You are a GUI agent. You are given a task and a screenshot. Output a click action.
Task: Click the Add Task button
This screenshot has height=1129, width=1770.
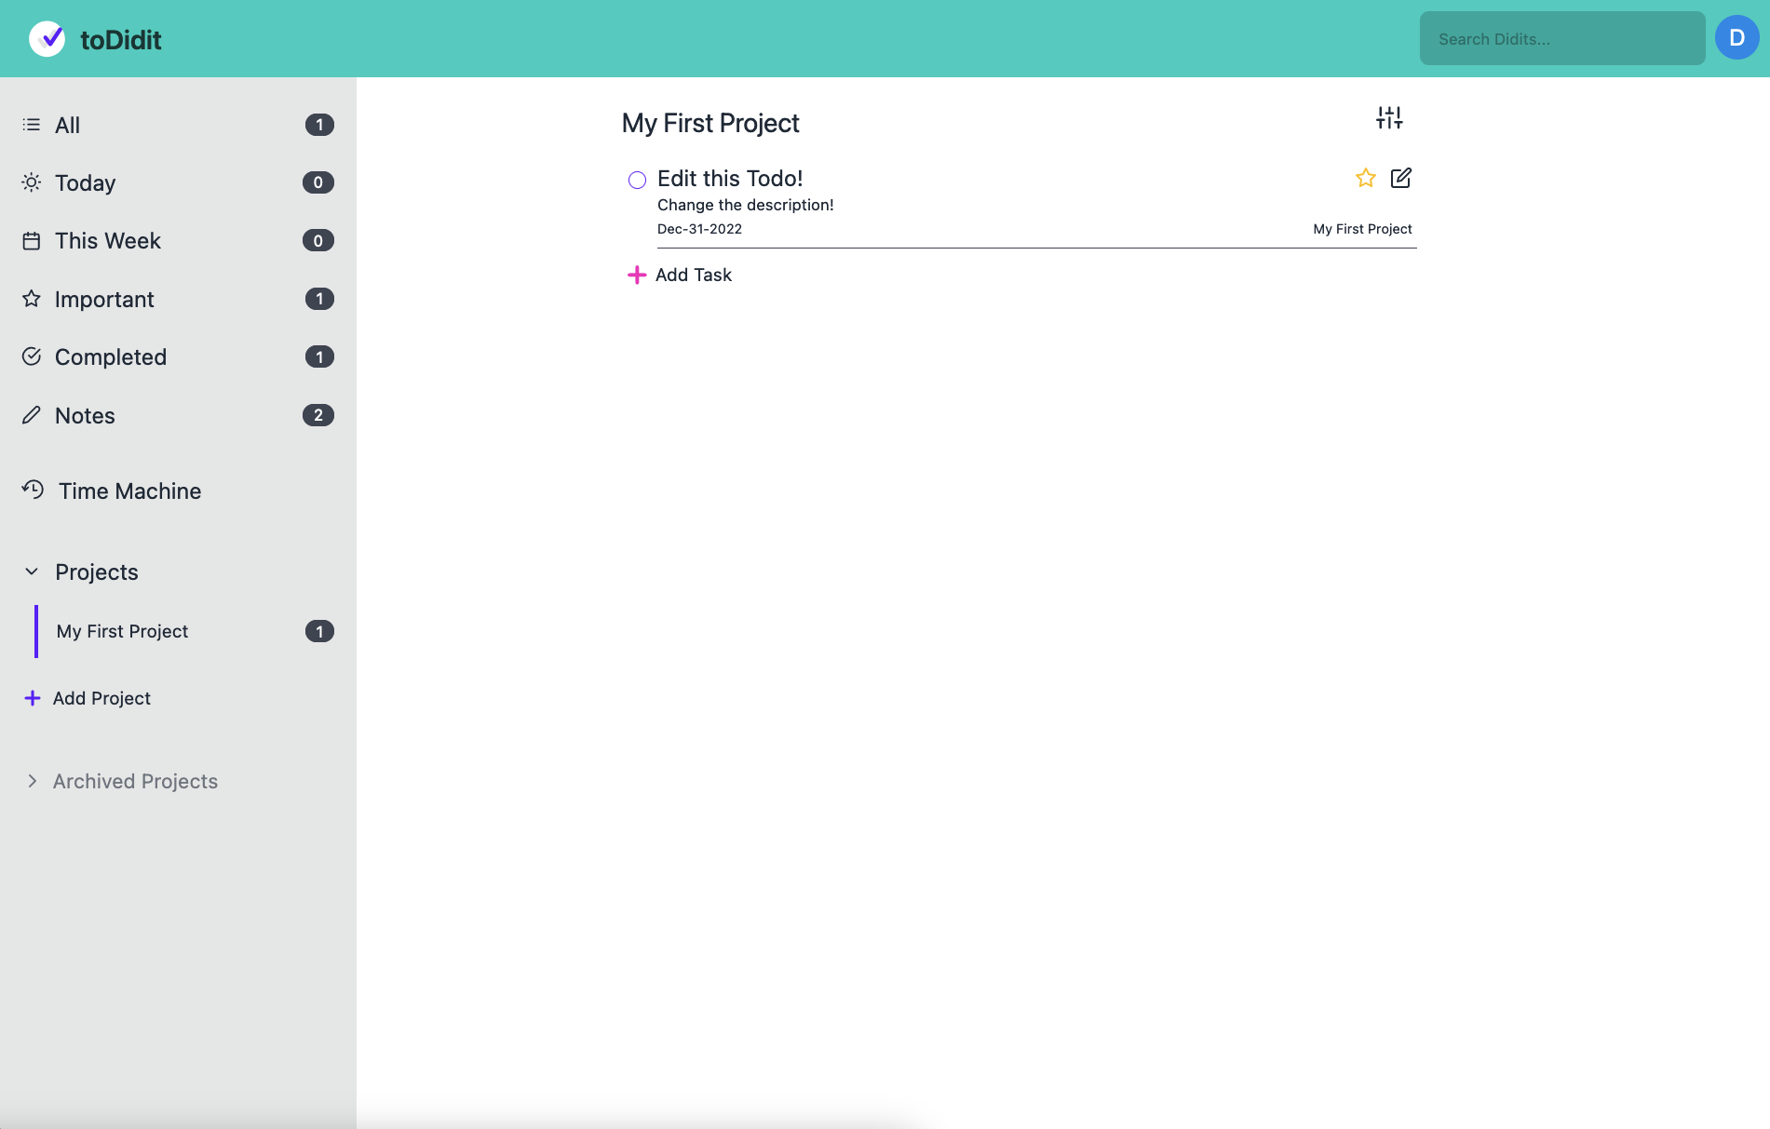point(680,275)
